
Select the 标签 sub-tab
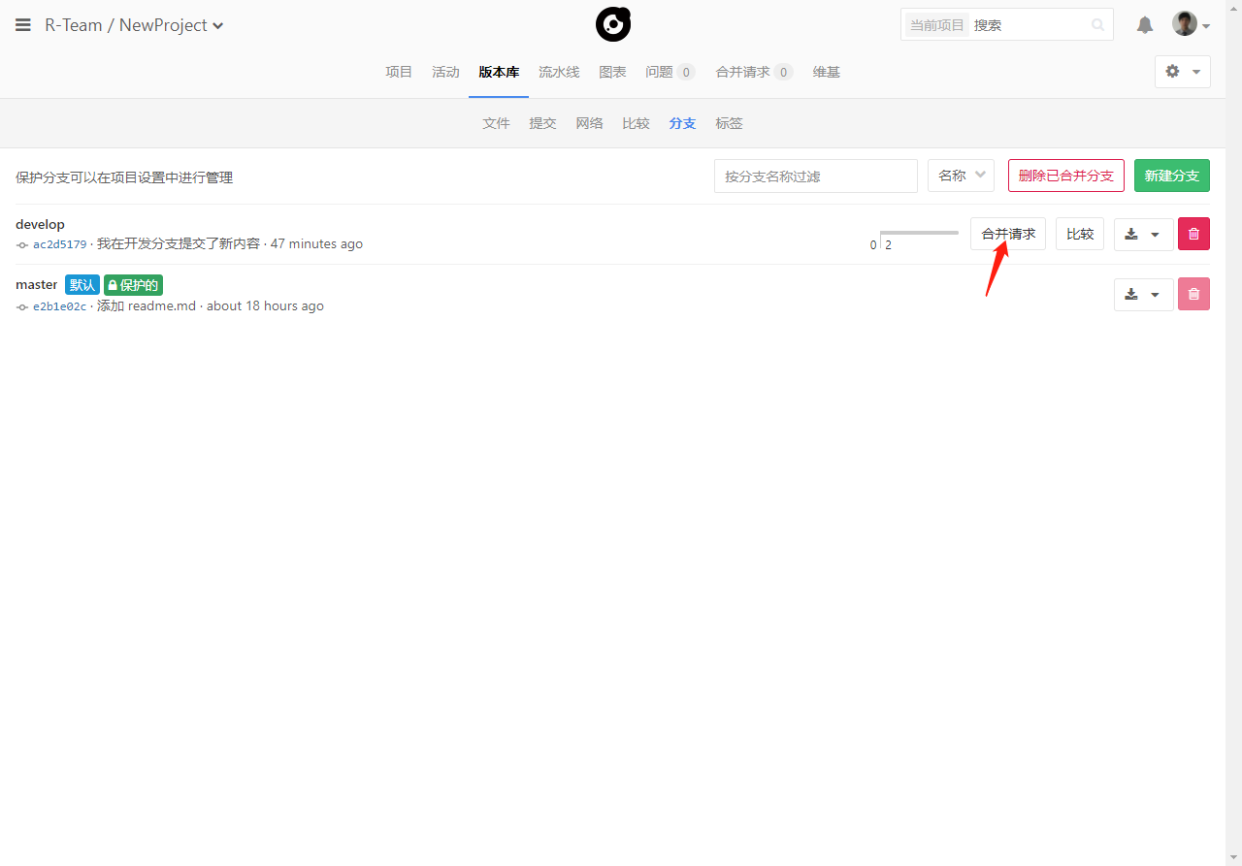click(x=729, y=123)
